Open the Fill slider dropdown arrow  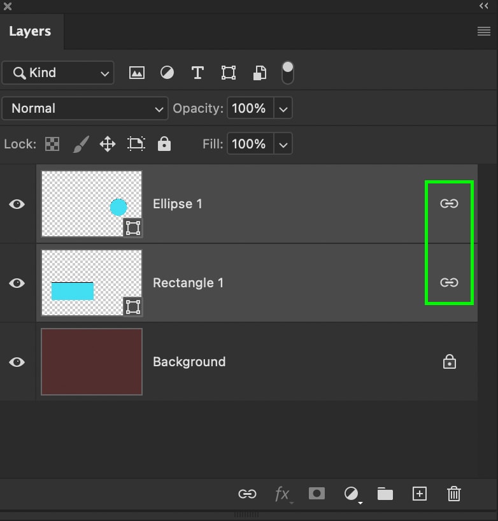click(x=283, y=144)
